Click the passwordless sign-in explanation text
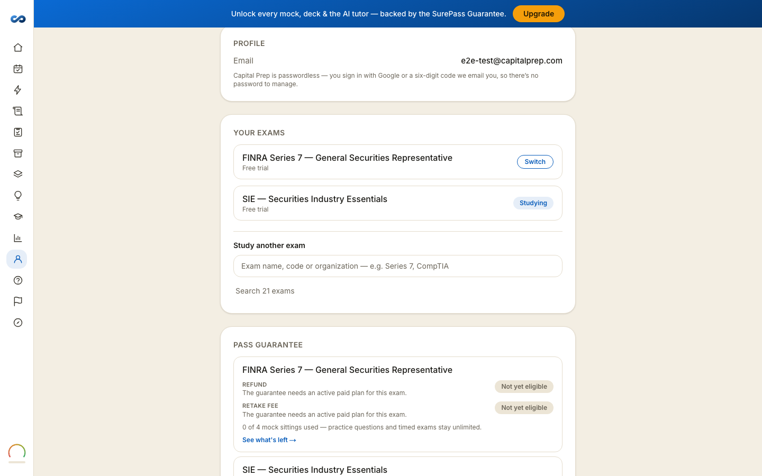Viewport: 762px width, 476px height. [x=386, y=80]
